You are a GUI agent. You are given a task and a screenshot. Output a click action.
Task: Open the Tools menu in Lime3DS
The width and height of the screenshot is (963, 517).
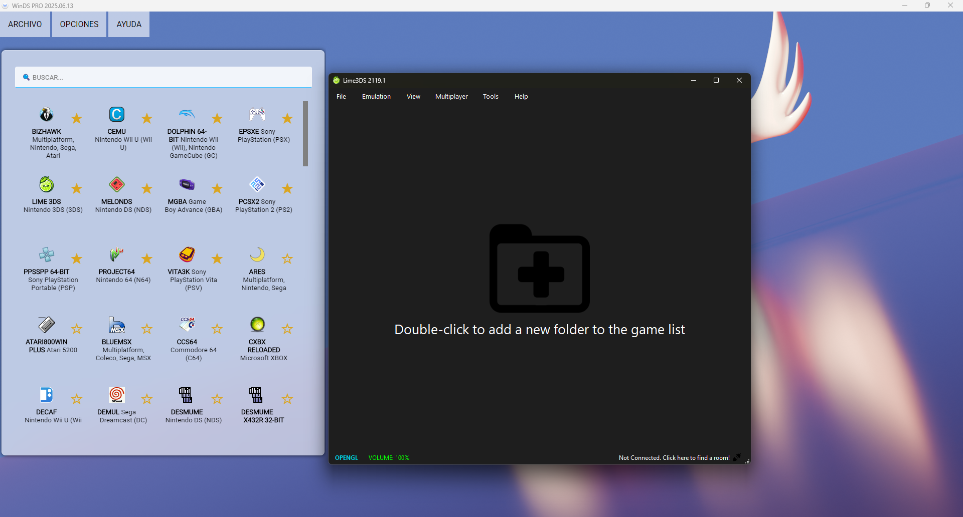coord(491,96)
